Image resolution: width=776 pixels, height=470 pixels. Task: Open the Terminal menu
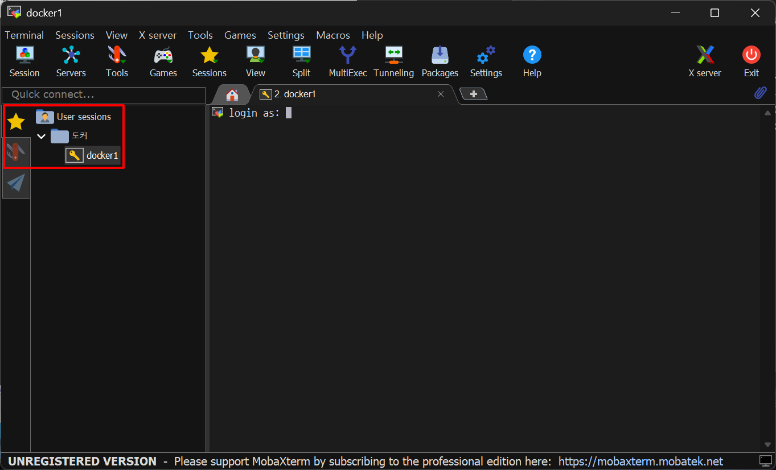coord(24,35)
